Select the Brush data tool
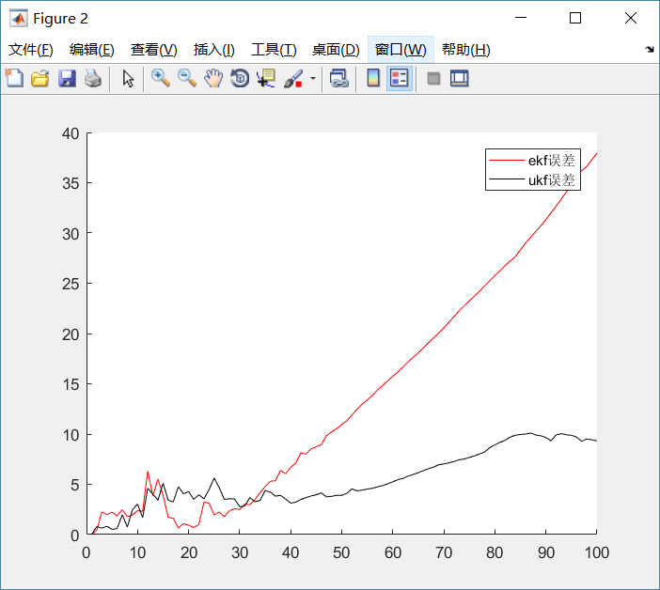The width and height of the screenshot is (660, 590). tap(293, 79)
